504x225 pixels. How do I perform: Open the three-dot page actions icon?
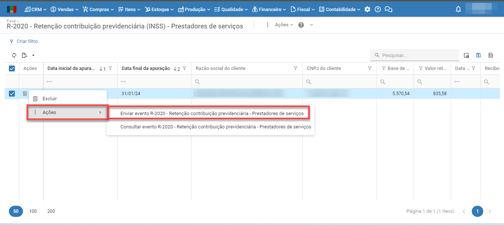[x=268, y=25]
